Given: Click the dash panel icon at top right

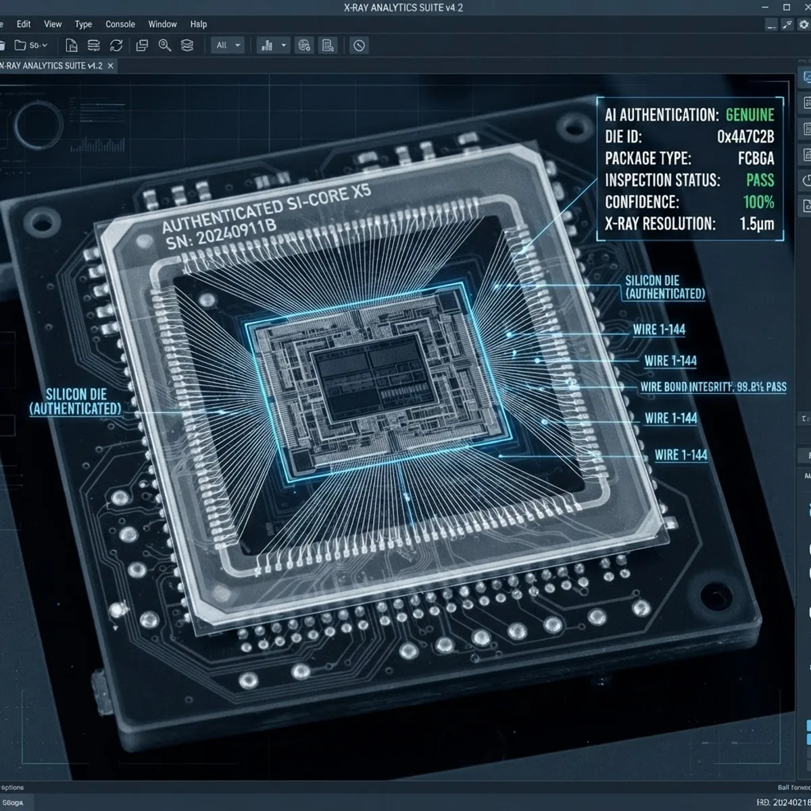Looking at the screenshot, I should pyautogui.click(x=771, y=24).
